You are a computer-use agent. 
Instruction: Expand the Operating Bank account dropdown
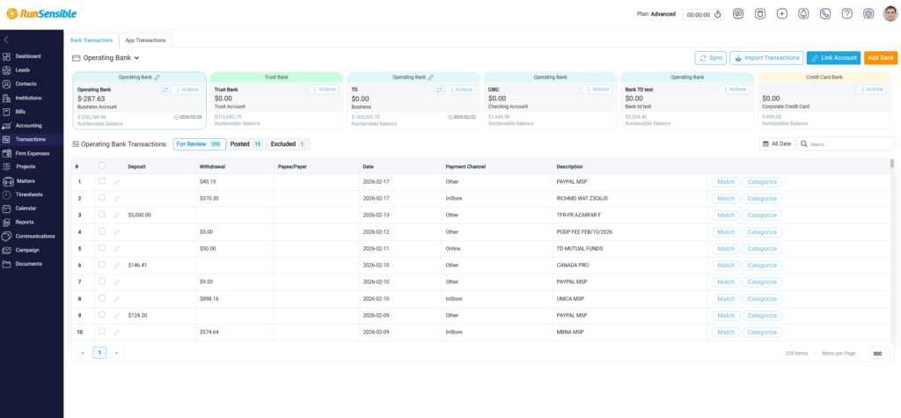tap(106, 58)
